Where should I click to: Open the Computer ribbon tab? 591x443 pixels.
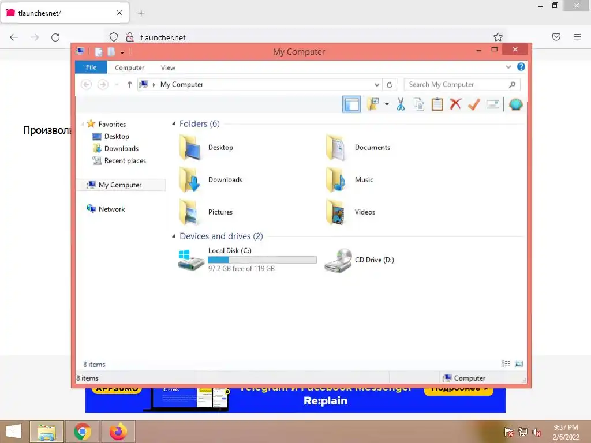(x=129, y=68)
